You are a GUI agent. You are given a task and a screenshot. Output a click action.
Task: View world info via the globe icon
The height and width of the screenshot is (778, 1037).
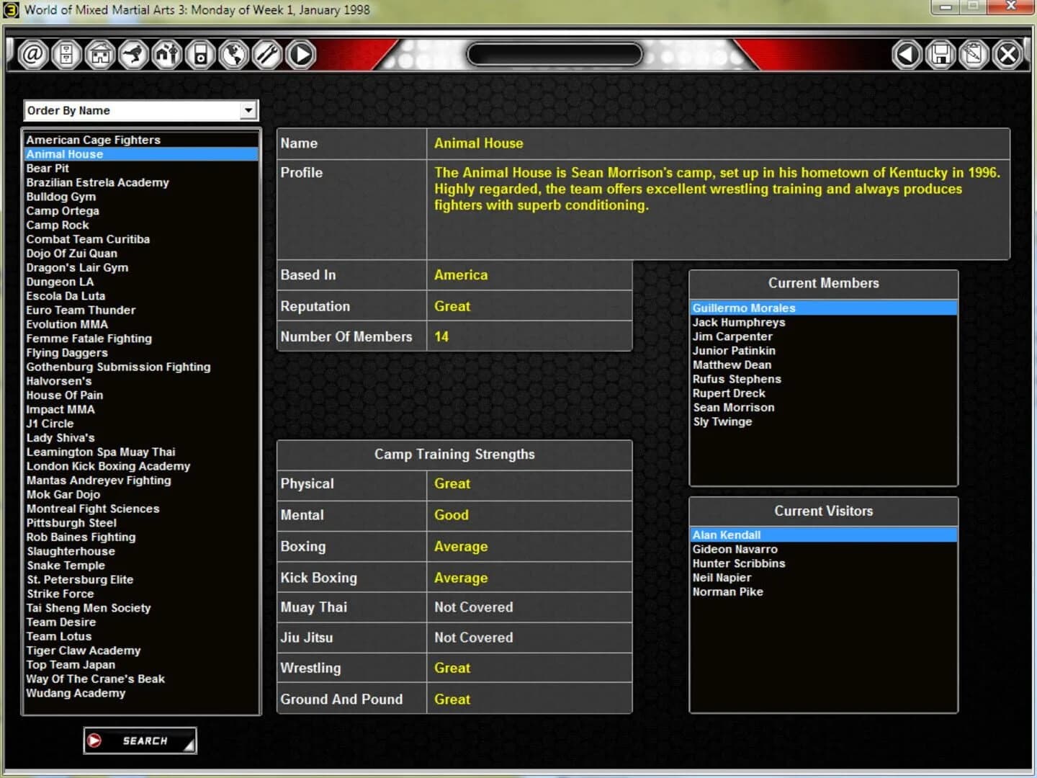tap(234, 54)
